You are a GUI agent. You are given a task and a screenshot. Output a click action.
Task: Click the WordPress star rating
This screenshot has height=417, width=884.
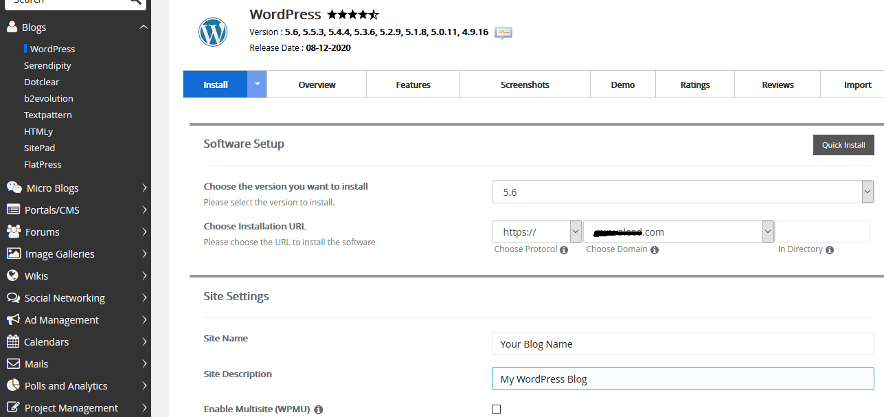pyautogui.click(x=353, y=14)
